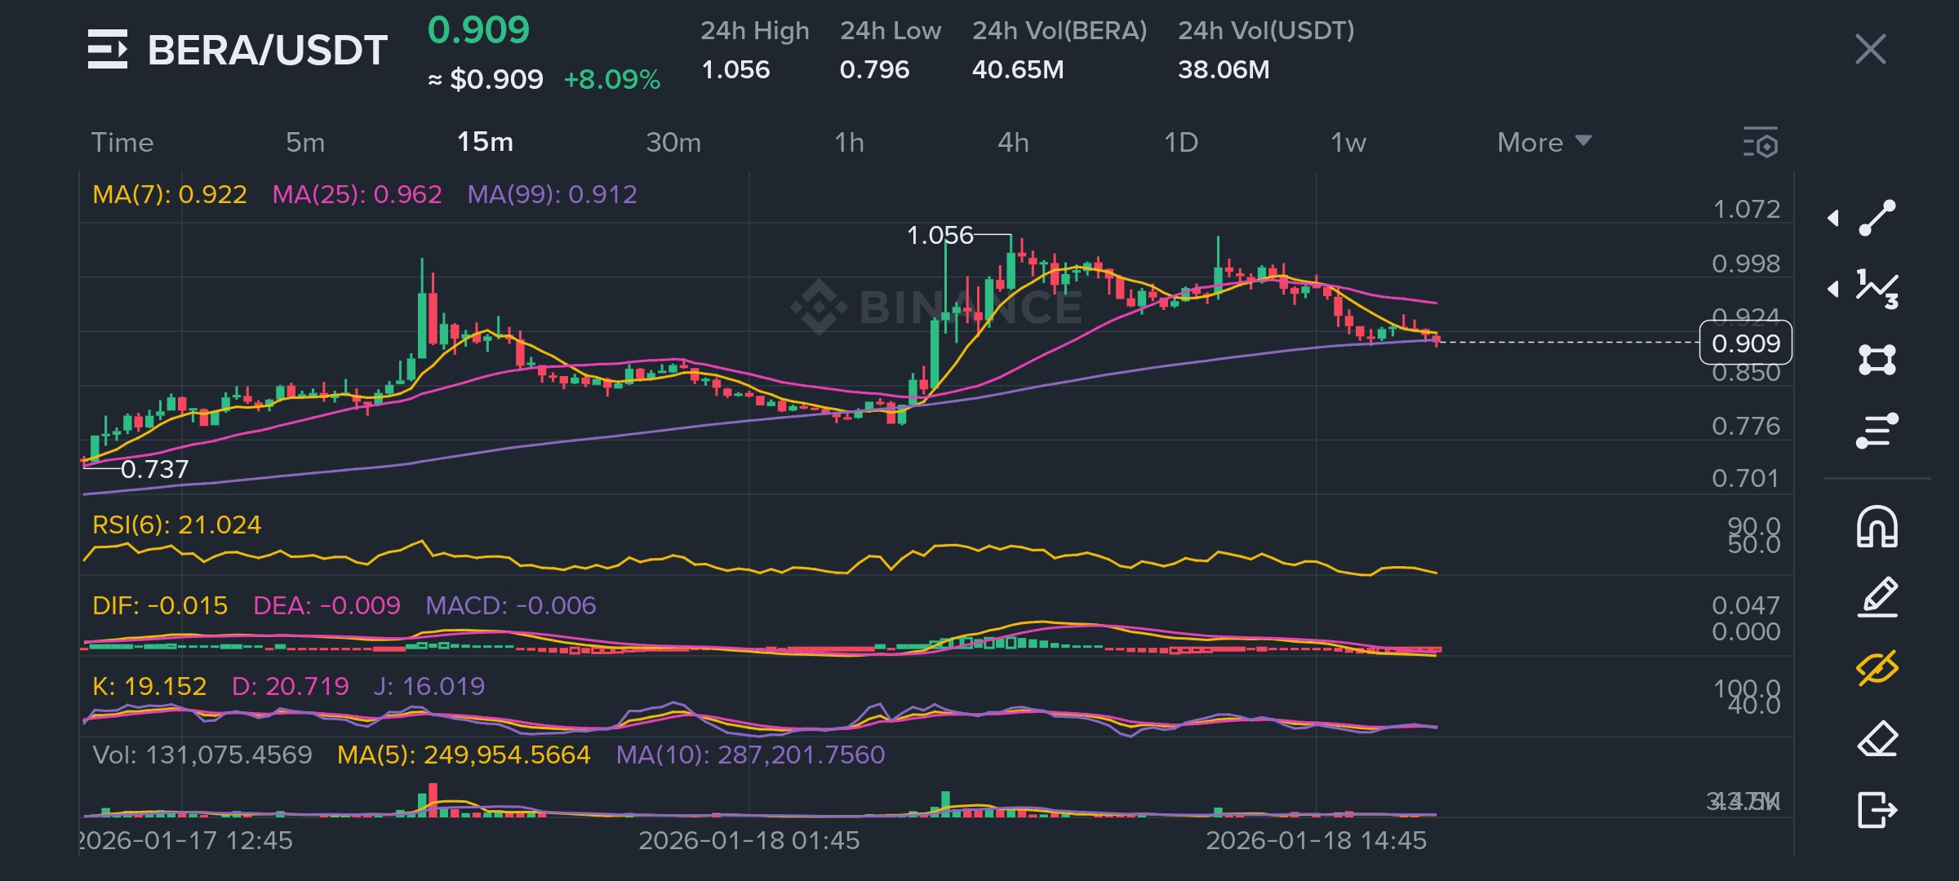1959x881 pixels.
Task: Click the 0.909 current price label
Action: pyautogui.click(x=1745, y=343)
